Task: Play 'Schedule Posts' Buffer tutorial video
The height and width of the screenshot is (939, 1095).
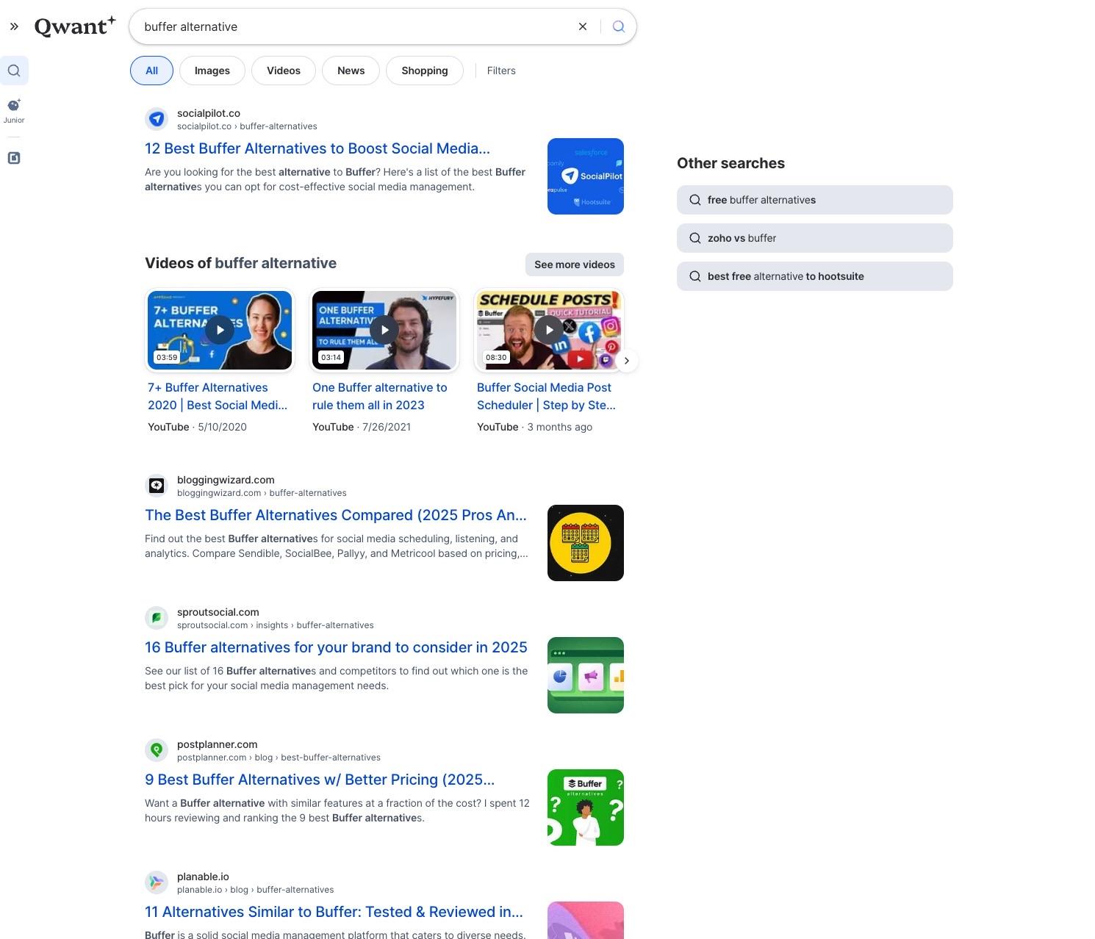Action: [549, 330]
